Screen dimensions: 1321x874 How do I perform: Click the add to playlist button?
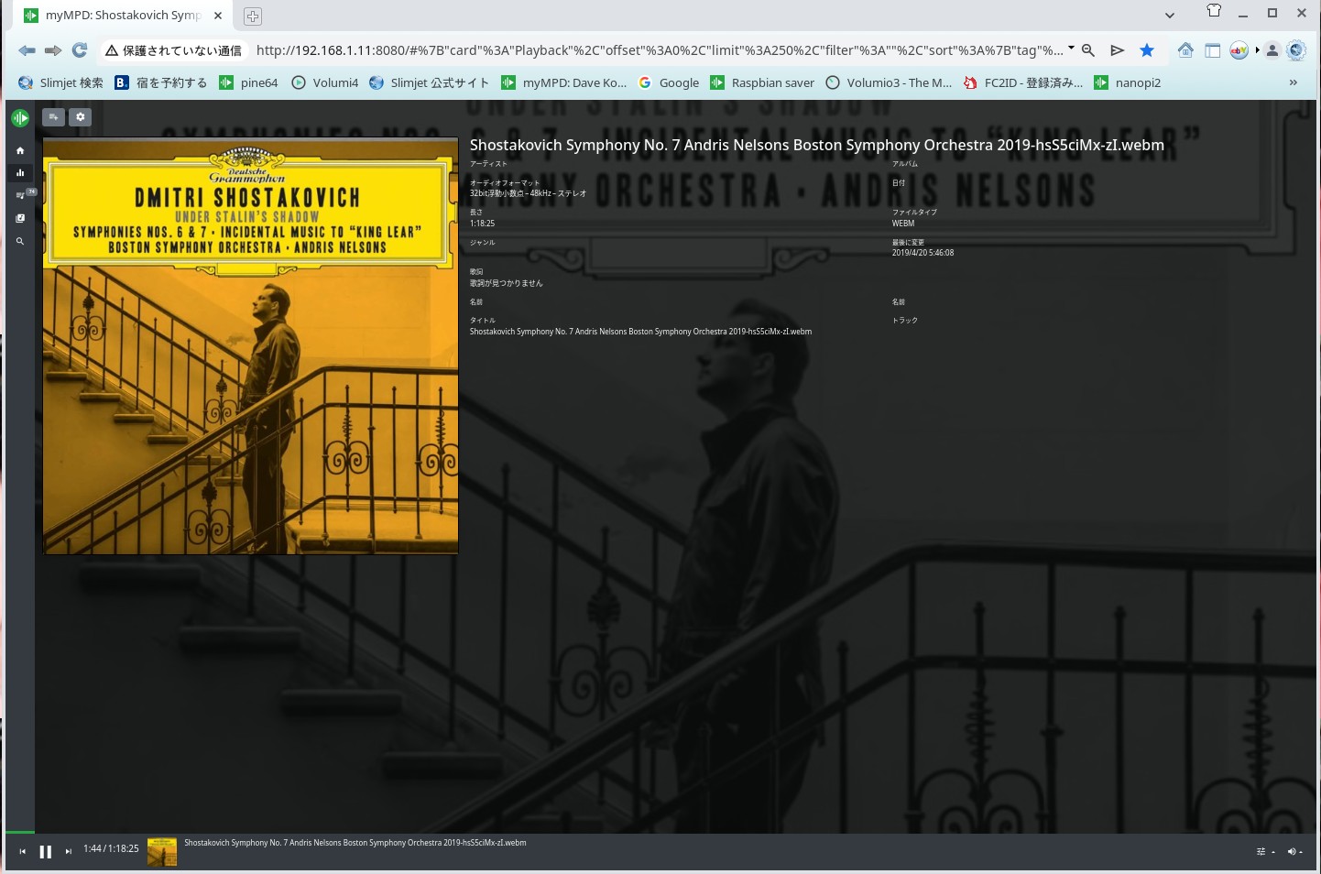tap(54, 117)
